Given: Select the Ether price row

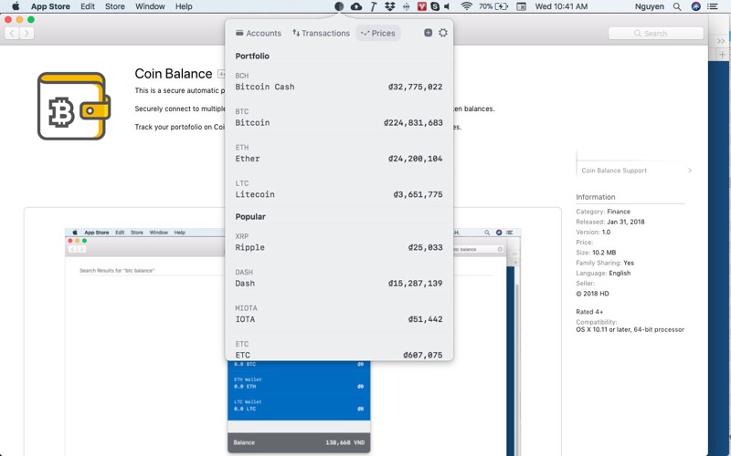Looking at the screenshot, I should (339, 153).
